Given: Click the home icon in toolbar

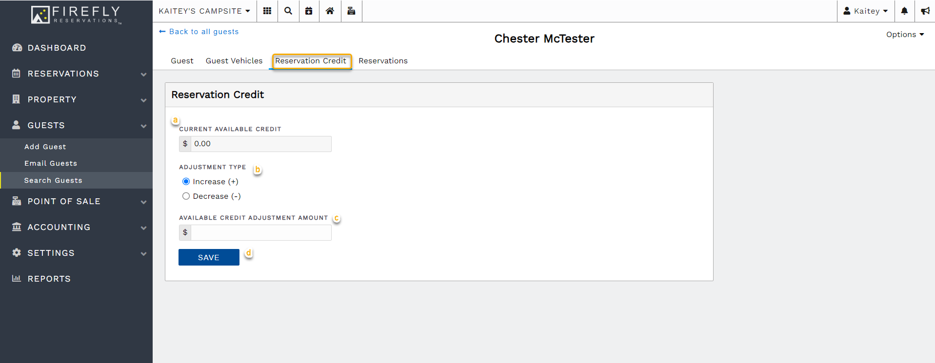Looking at the screenshot, I should [x=330, y=11].
